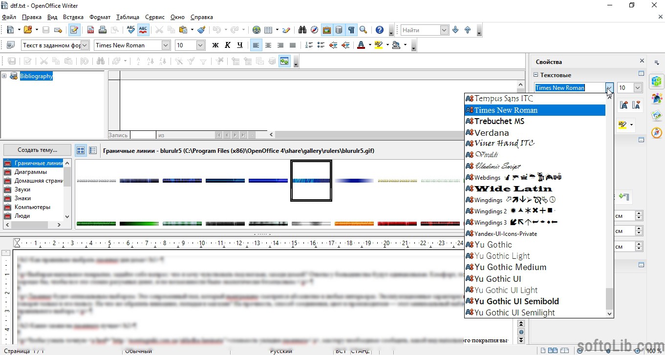
Task: Open toolbar font size dropdown
Action: pos(200,45)
